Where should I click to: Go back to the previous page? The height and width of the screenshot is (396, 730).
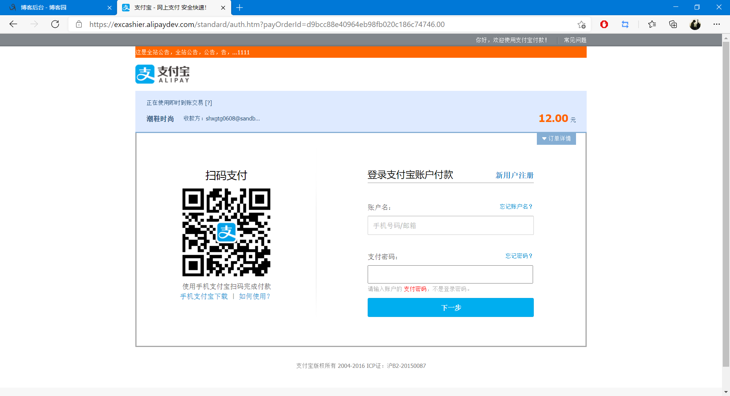13,24
